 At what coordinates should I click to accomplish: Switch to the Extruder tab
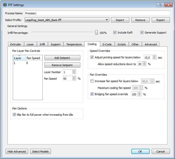(16, 44)
